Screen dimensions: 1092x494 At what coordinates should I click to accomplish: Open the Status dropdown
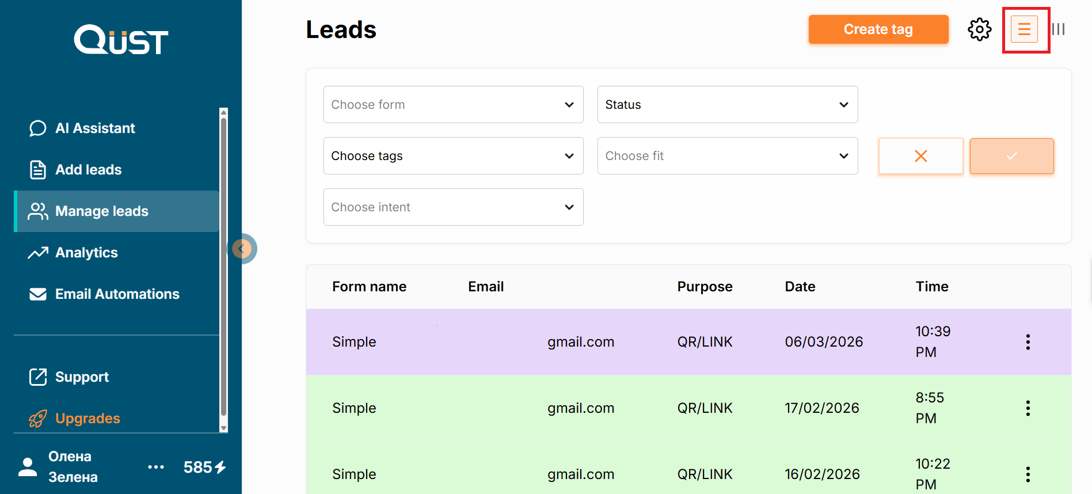pos(727,105)
